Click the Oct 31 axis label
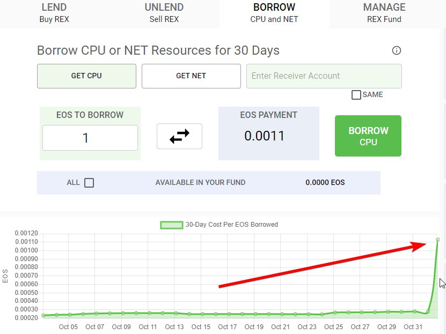Screen dimensions: 446x334 point(413,327)
